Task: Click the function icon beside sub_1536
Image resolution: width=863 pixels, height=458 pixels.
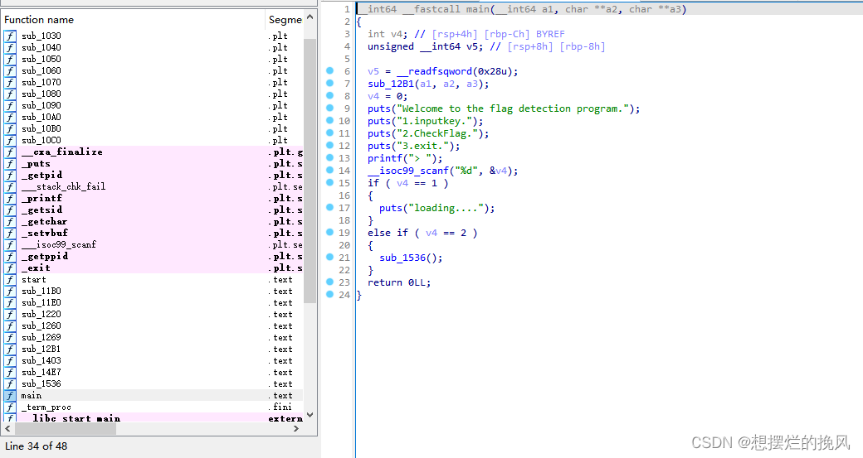Action: coord(10,383)
